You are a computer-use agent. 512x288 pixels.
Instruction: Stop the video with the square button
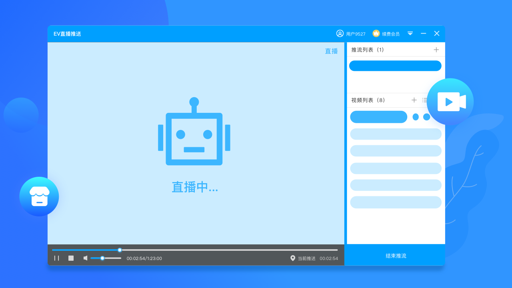(x=71, y=258)
